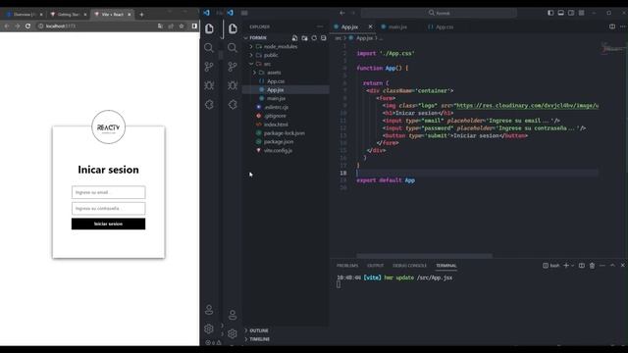
Task: Open Explorer views and more actions menu
Action: point(320,26)
